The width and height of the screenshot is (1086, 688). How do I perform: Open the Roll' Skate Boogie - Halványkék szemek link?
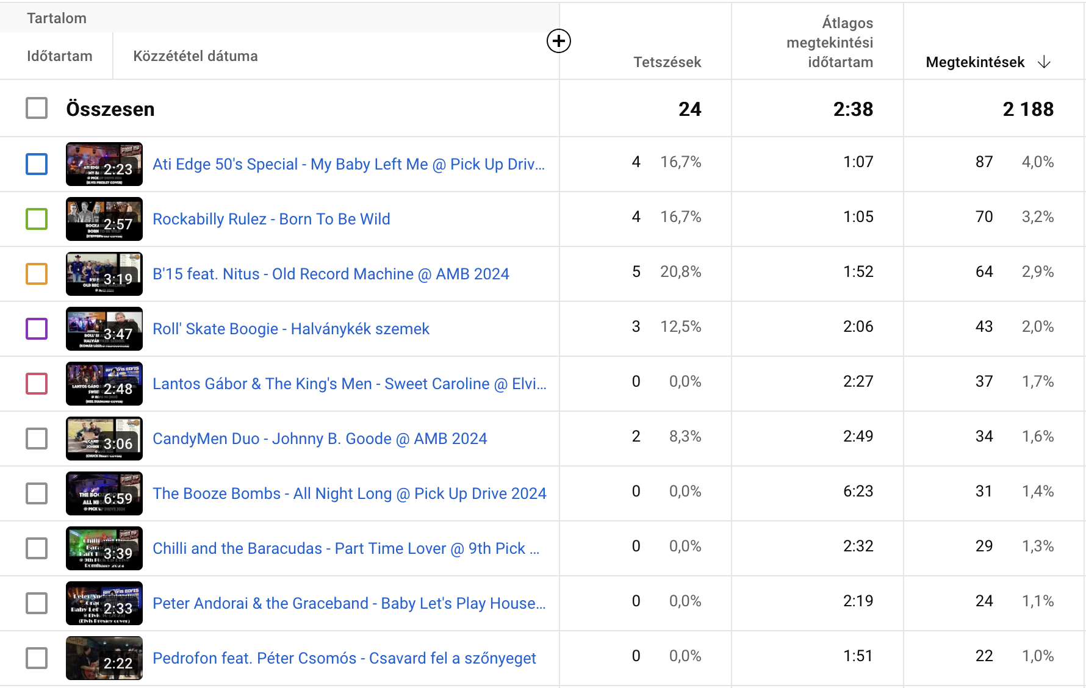[x=290, y=329]
